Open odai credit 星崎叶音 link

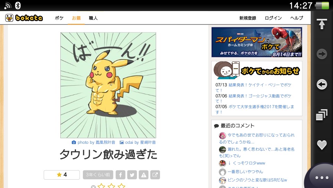(x=148, y=142)
